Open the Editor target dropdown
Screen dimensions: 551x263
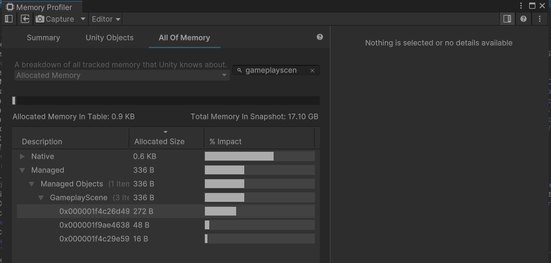[x=106, y=19]
